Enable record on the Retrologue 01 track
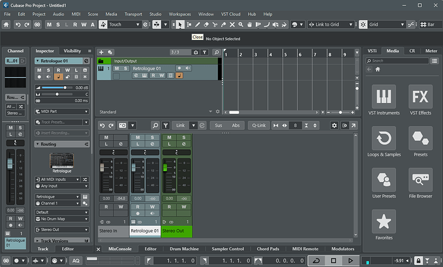Image resolution: width=443 pixels, height=267 pixels. pyautogui.click(x=179, y=68)
